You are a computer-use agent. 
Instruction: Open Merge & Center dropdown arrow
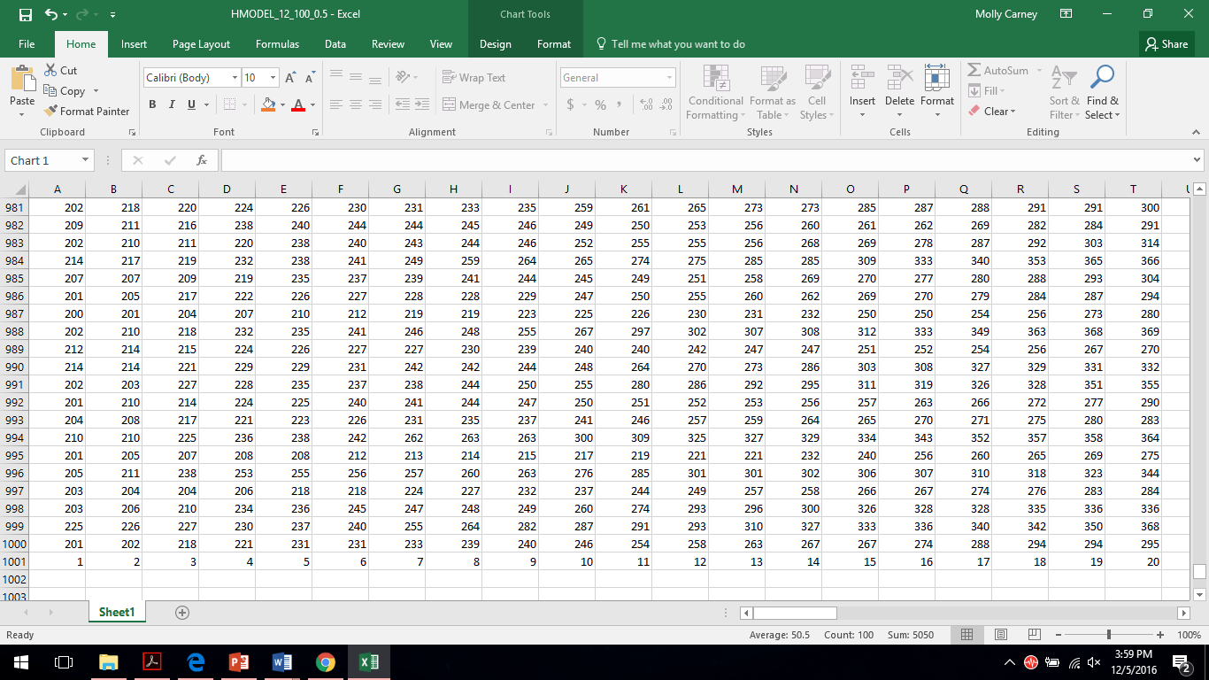pos(545,104)
